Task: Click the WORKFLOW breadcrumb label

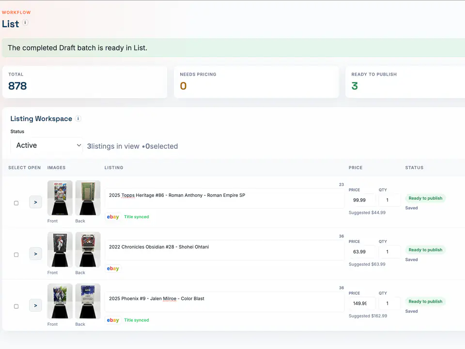Action: 16,13
